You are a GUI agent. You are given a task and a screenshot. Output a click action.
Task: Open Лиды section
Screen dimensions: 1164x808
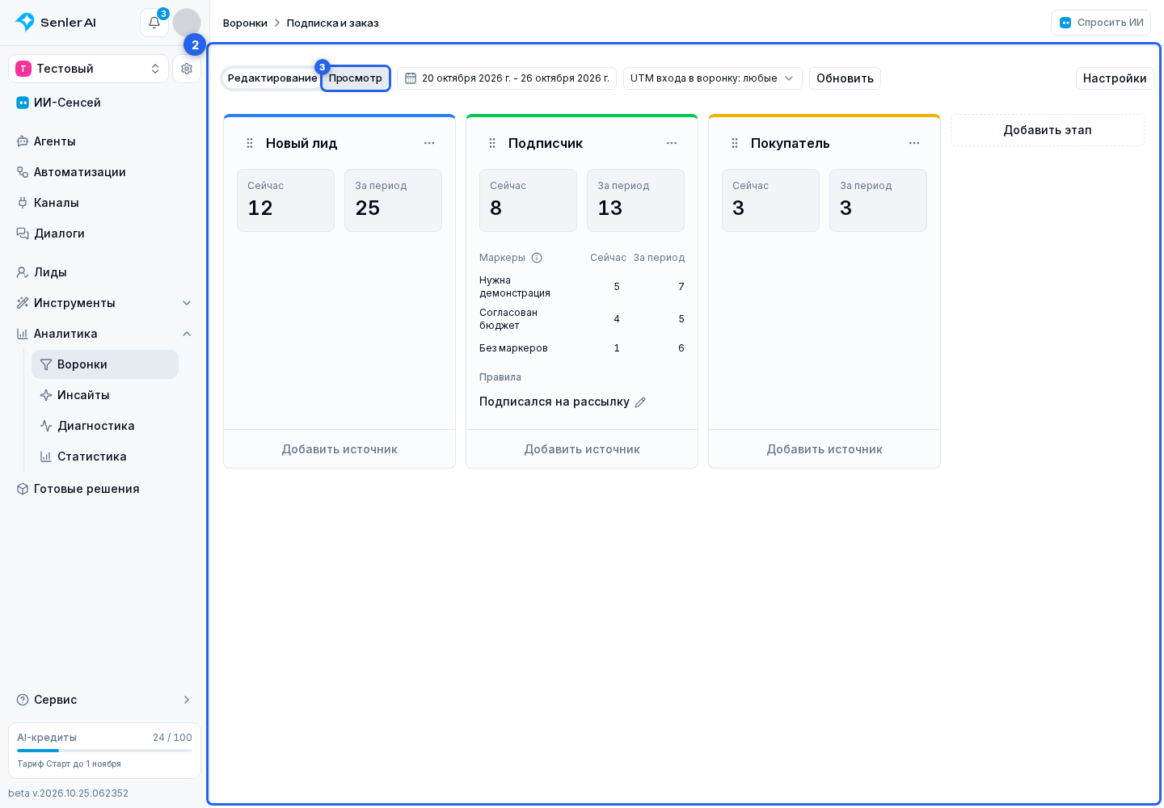tap(104, 272)
